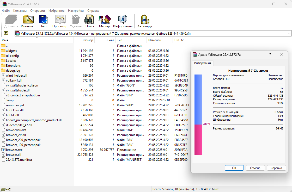Launch the Wizard (Мастер) tool
Image resolution: width=292 pixels, height=192 pixels.
[104, 21]
